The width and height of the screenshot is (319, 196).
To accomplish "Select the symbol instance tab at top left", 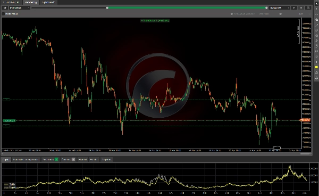I will (12, 3).
